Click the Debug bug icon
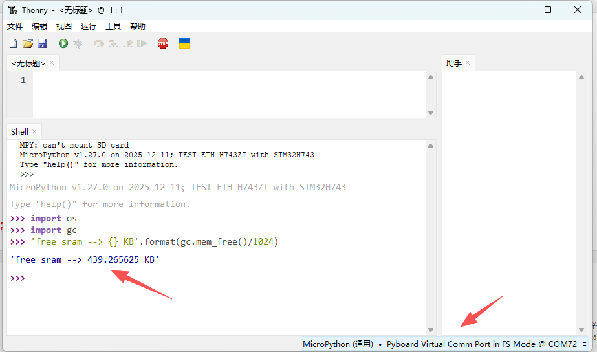597x352 pixels. click(x=78, y=43)
